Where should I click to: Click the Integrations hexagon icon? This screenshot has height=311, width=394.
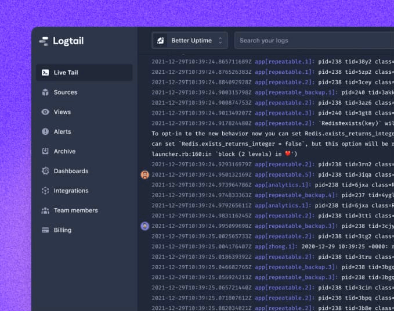[45, 191]
